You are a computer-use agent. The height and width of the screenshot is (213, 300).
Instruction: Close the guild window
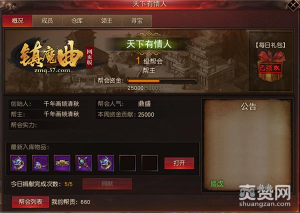293,5
